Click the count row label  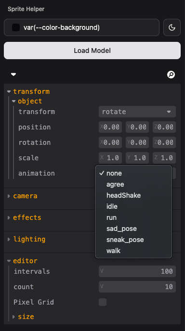point(24,287)
